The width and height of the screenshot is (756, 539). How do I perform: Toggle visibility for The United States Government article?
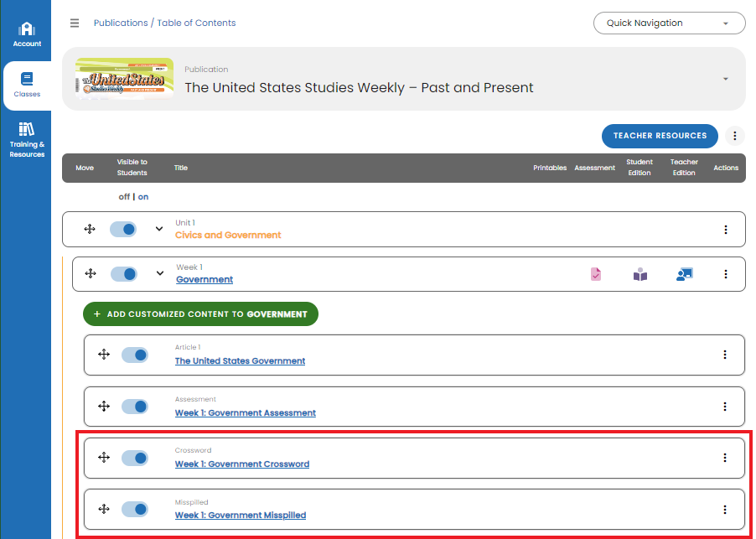[x=135, y=355]
